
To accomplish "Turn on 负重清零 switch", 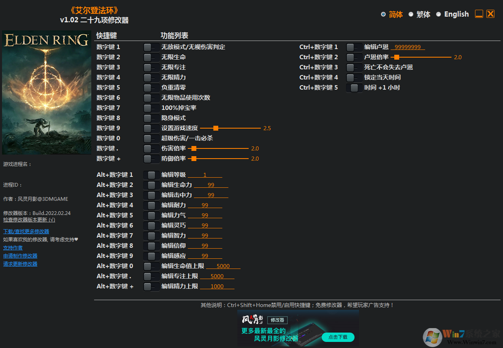I will [151, 87].
